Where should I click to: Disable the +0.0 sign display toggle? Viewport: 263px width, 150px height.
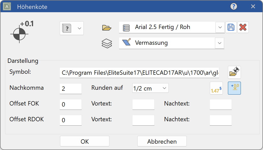pos(234,88)
